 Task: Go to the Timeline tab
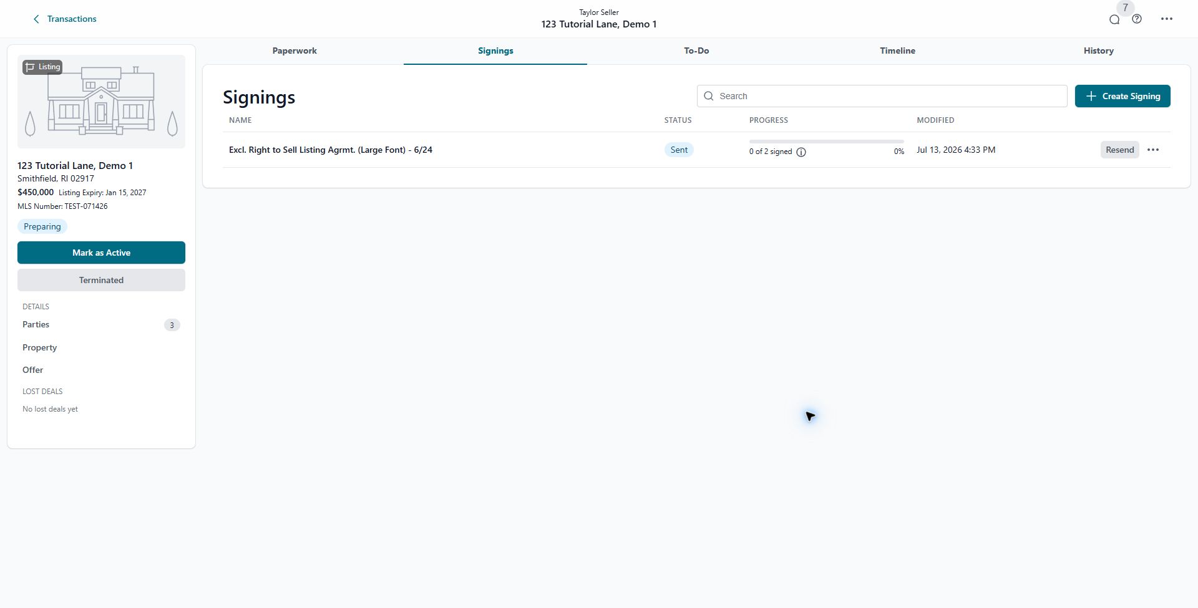(897, 51)
